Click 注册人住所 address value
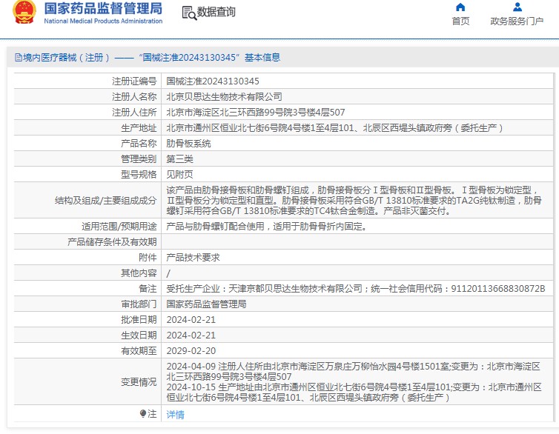Image resolution: width=559 pixels, height=434 pixels. (256, 113)
